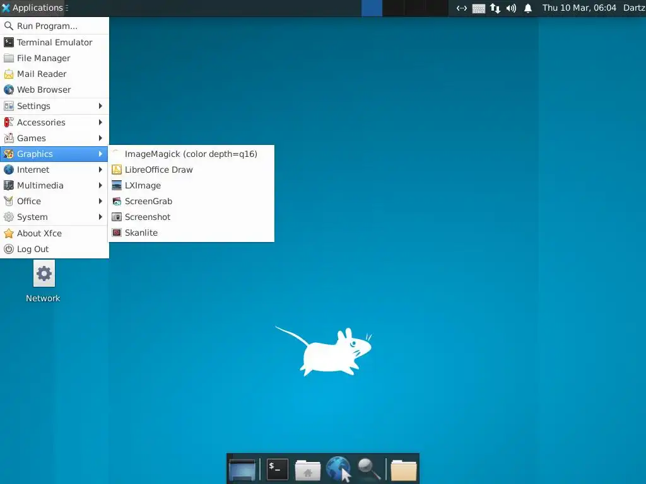Launch Terminal Emulator from the menu
Image resolution: width=646 pixels, height=484 pixels.
coord(54,42)
